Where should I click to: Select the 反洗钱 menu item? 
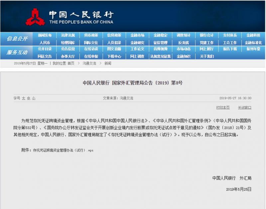[x=184, y=43]
